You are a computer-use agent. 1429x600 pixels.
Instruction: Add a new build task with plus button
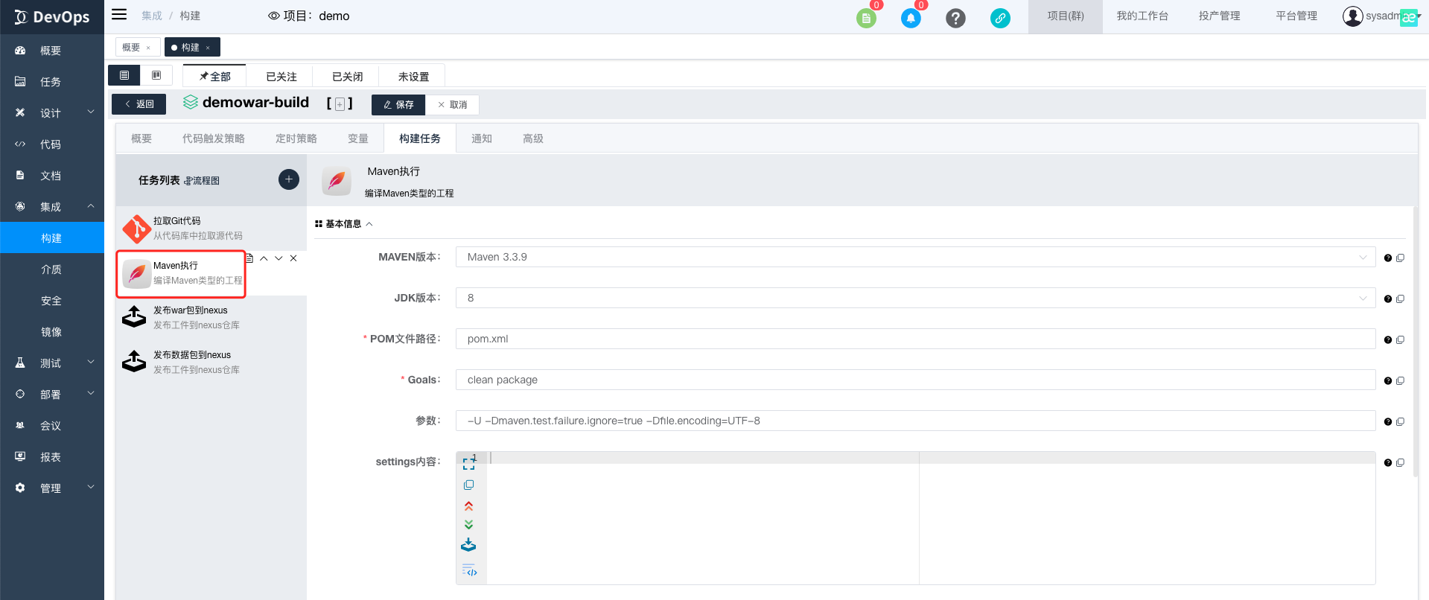point(289,179)
